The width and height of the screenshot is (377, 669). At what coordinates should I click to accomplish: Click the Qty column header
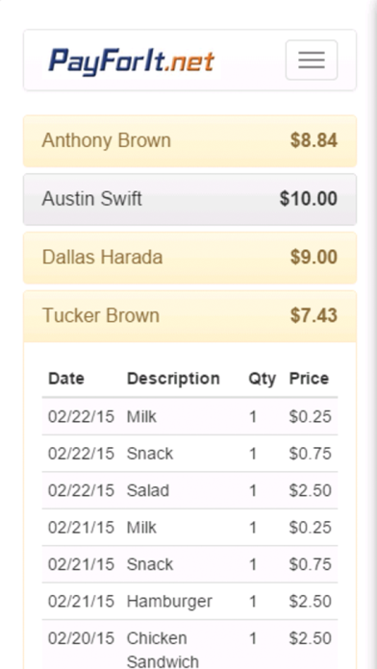tap(263, 379)
